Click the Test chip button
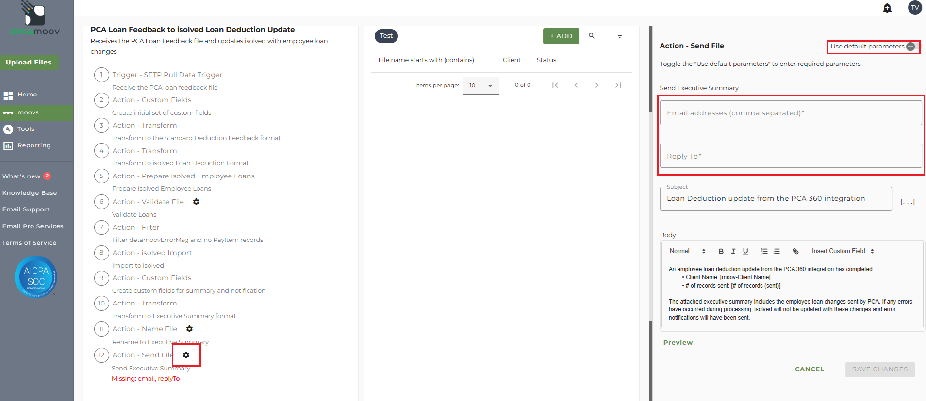Screen dimensions: 926x401 pos(386,36)
